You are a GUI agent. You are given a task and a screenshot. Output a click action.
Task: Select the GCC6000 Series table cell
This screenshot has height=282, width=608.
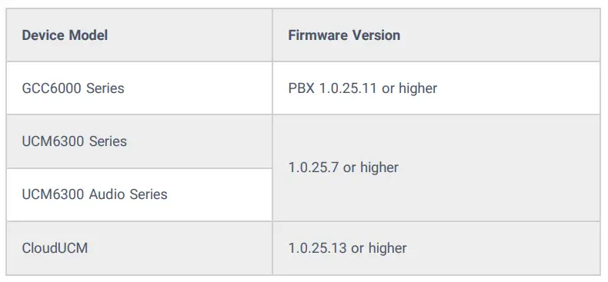click(139, 88)
